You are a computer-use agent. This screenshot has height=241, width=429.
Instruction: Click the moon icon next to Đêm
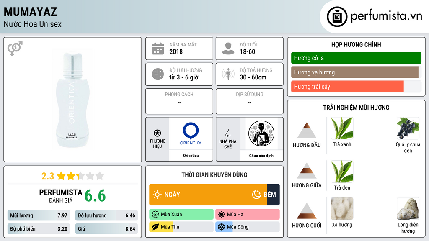(256, 195)
